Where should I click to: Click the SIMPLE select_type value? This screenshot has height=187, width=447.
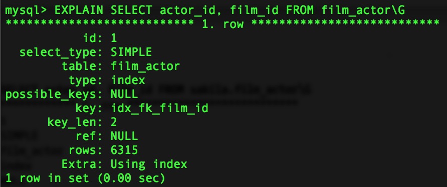point(131,52)
